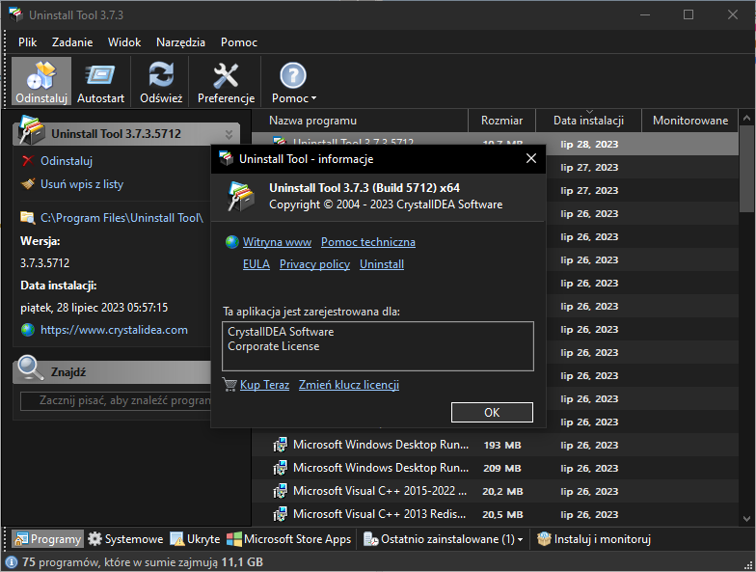Viewport: 756px width, 572px height.
Task: Close the Uninstall Tool informacje dialog
Action: coord(530,158)
